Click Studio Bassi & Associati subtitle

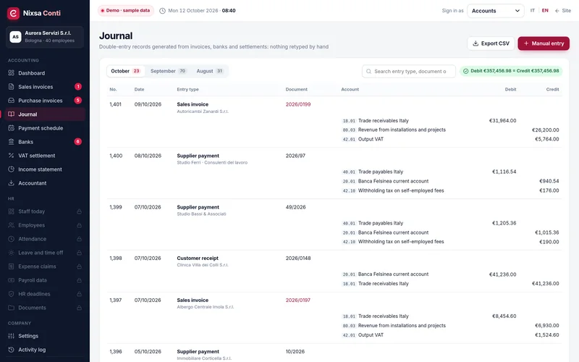click(x=201, y=214)
